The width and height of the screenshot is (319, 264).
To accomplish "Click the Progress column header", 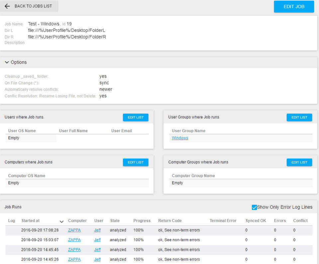I will coord(142,221).
